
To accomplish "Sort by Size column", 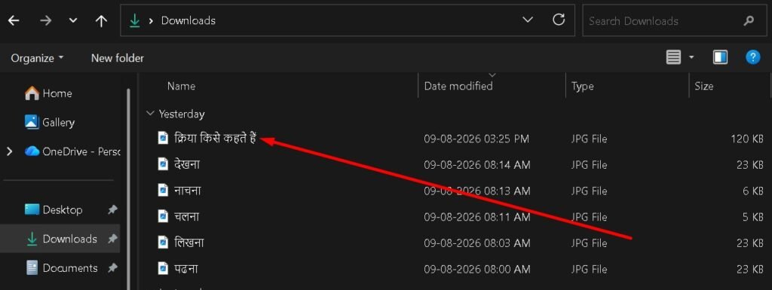I will (703, 86).
